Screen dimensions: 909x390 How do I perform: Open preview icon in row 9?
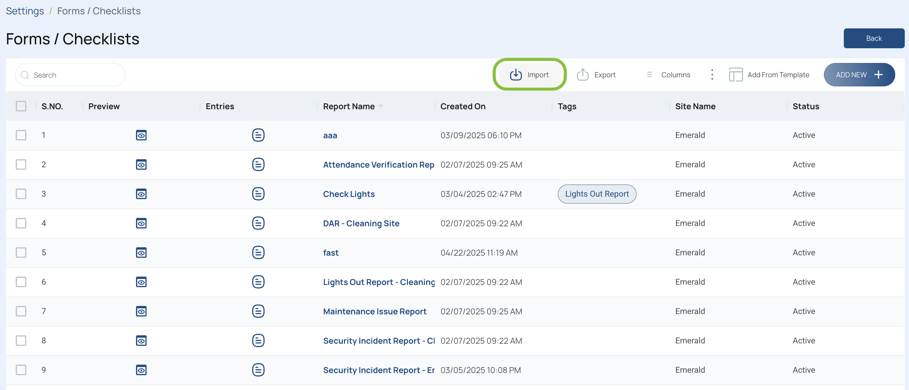(x=141, y=369)
